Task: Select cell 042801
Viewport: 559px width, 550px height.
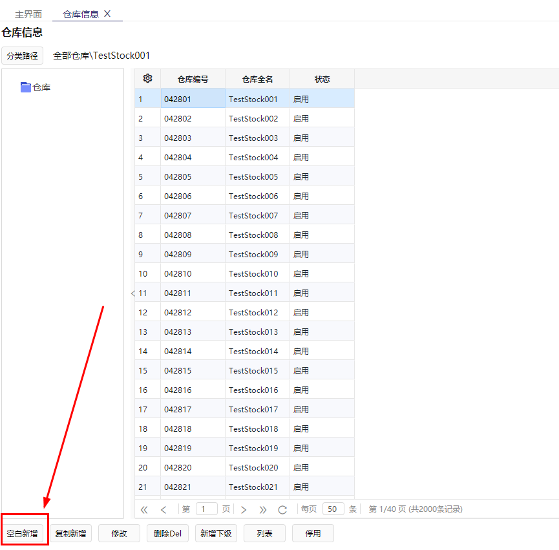Action: (x=193, y=99)
